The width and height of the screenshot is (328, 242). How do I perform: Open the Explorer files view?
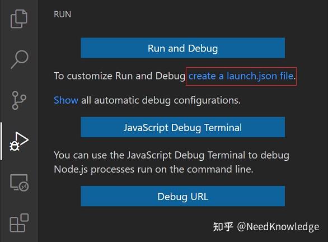(19, 19)
